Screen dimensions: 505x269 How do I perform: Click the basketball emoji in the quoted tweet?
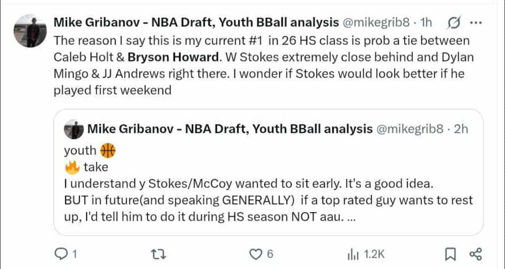(x=108, y=150)
